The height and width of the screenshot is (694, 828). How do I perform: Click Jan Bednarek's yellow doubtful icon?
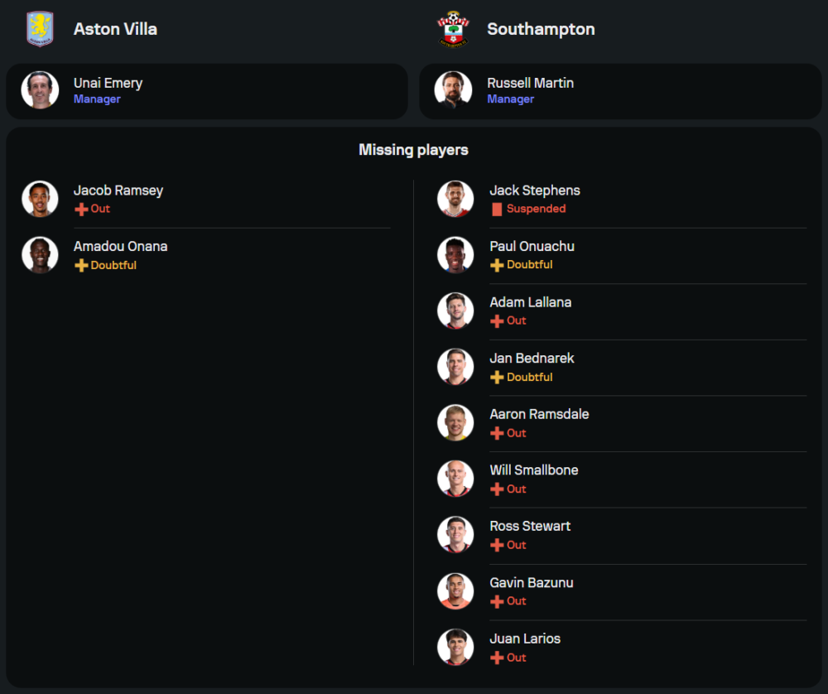pyautogui.click(x=497, y=378)
